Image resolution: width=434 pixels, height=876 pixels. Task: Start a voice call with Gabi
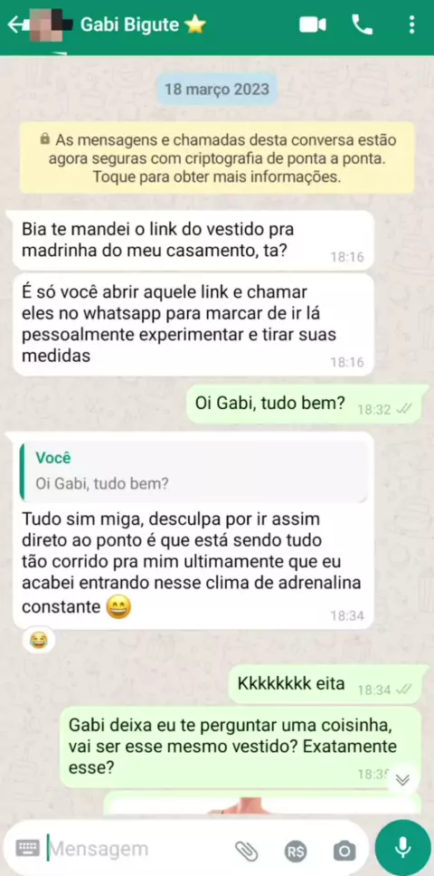point(362,25)
